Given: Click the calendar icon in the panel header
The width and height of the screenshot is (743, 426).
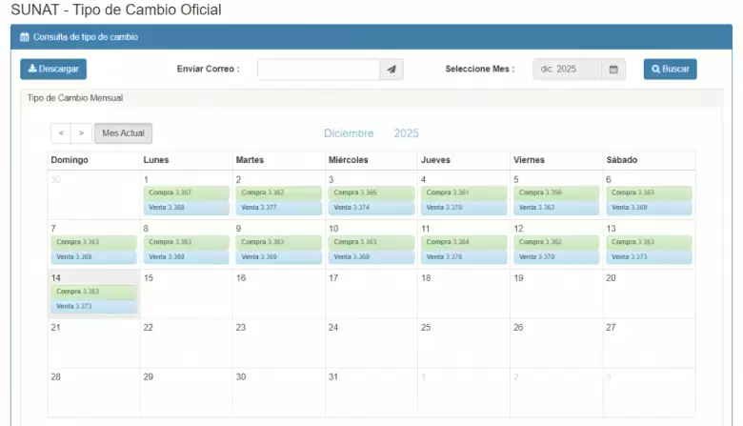Looking at the screenshot, I should [x=25, y=37].
